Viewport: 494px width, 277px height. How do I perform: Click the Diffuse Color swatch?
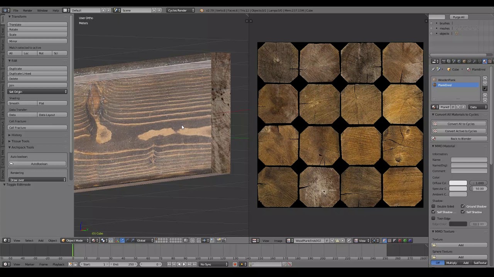point(458,183)
